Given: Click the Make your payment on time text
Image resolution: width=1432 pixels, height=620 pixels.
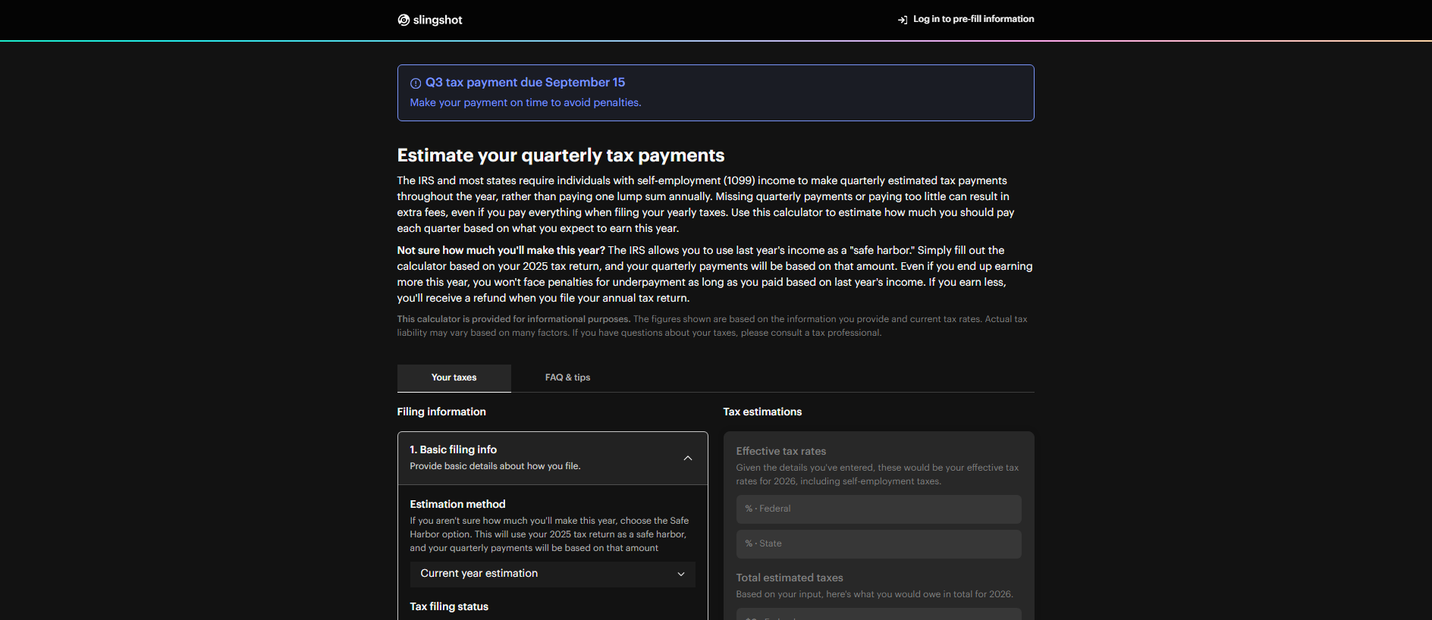Looking at the screenshot, I should pyautogui.click(x=526, y=102).
